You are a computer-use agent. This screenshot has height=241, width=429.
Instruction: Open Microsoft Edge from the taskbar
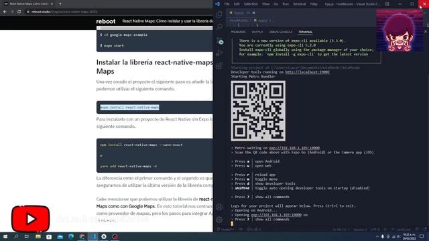[71, 236]
